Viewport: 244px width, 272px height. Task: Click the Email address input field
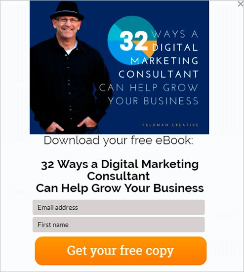119,207
